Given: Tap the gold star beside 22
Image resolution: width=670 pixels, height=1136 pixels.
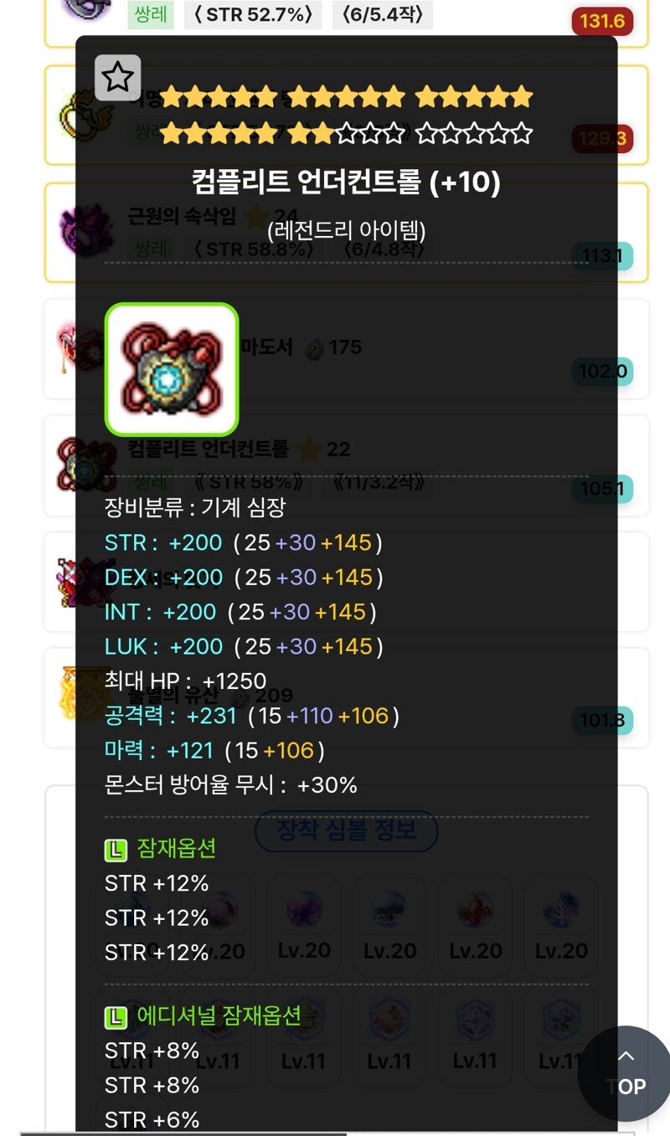Looking at the screenshot, I should [x=308, y=450].
